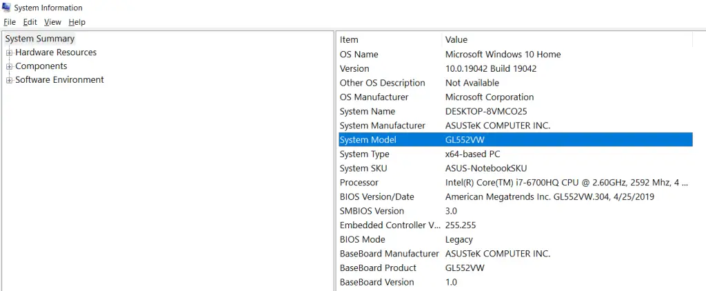Expand the Components tree node
Viewport: 706px width, 291px height.
click(9, 67)
